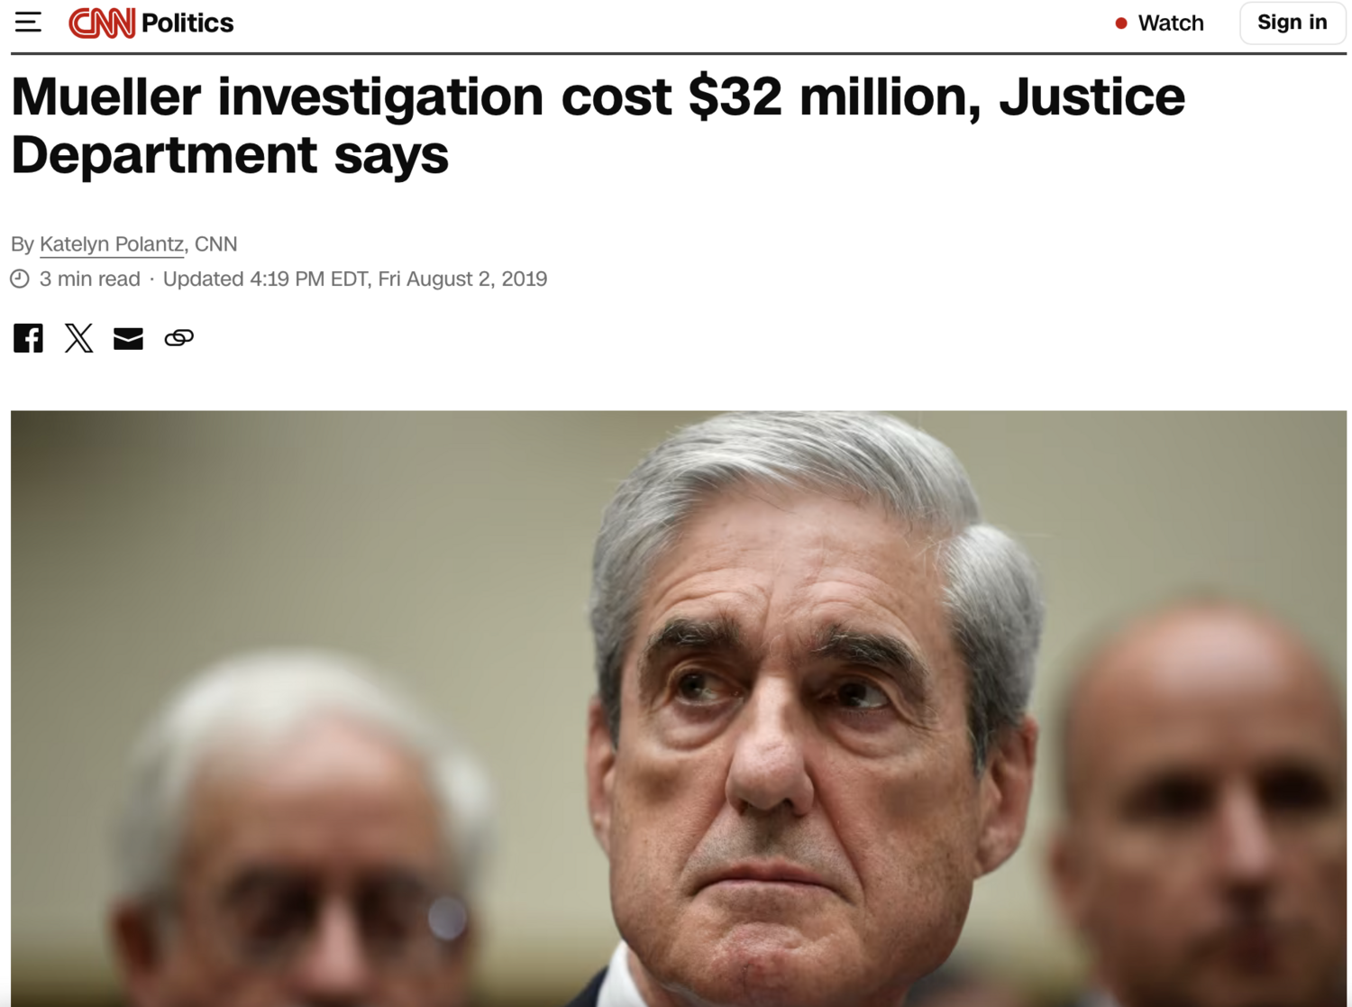Click the red CNN logo
1352x1007 pixels.
[x=102, y=23]
